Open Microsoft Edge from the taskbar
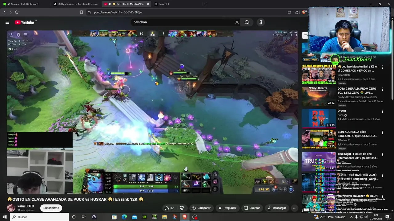Image resolution: width=394 pixels, height=221 pixels. click(x=124, y=217)
